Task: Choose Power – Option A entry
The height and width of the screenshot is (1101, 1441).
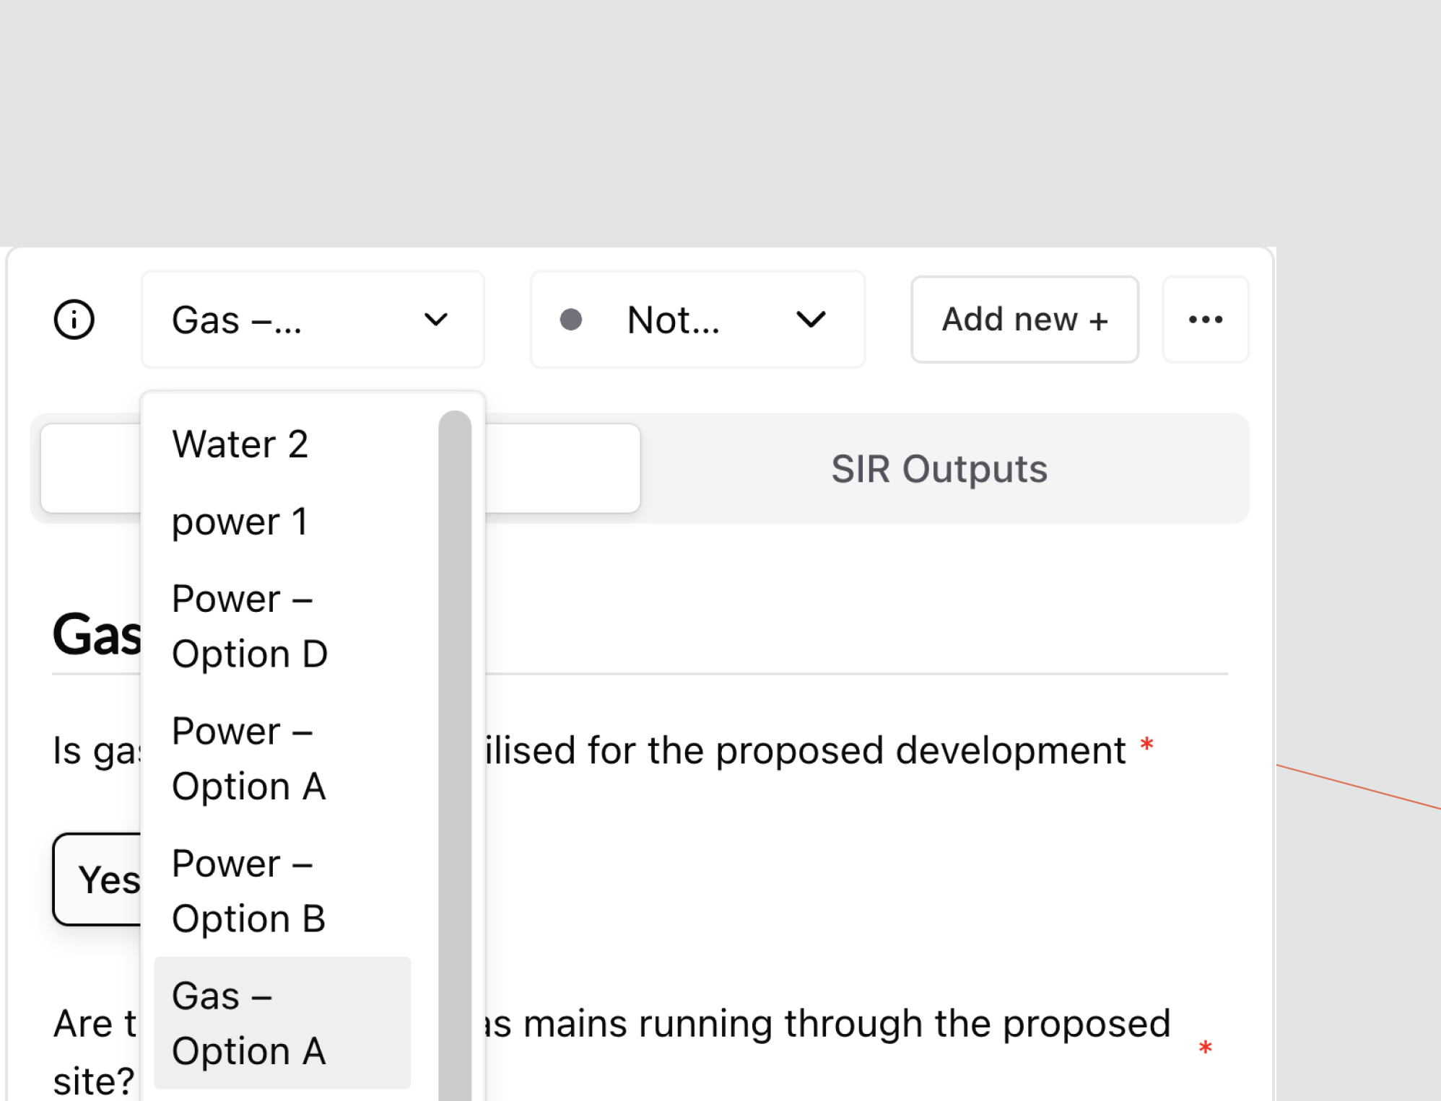Action: pyautogui.click(x=249, y=758)
